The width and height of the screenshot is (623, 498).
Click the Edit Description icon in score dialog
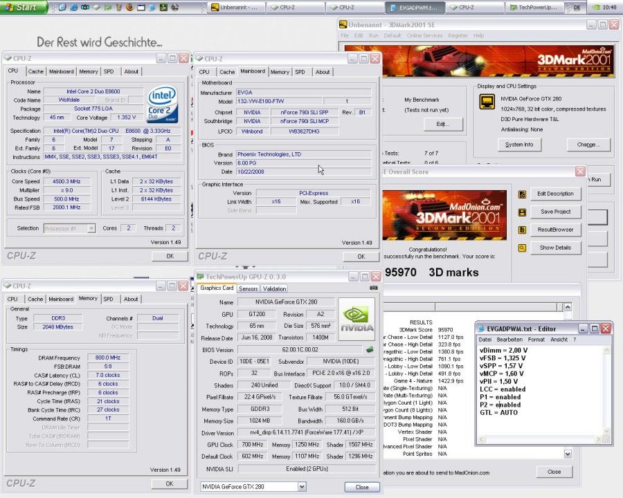tap(522, 194)
